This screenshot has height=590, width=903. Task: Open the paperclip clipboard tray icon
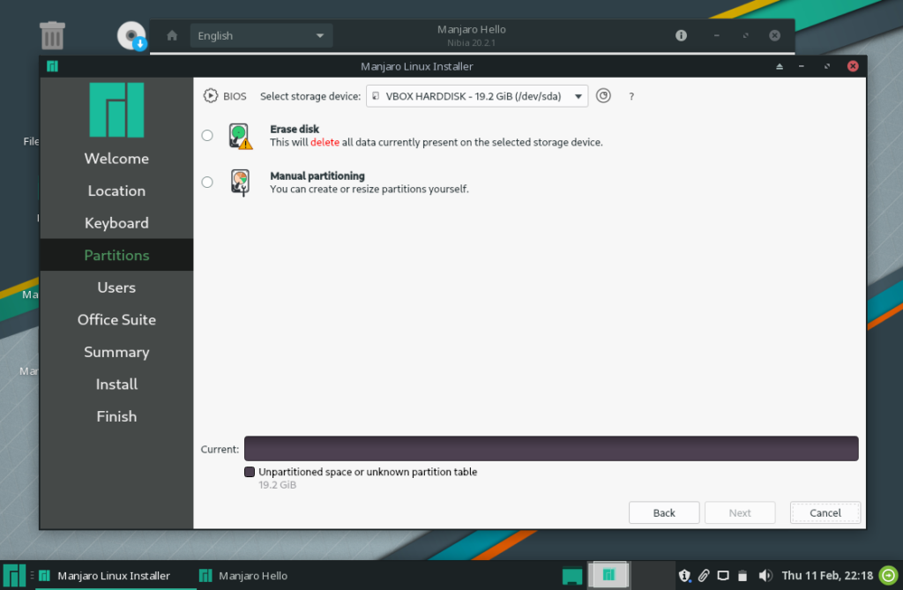coord(704,576)
